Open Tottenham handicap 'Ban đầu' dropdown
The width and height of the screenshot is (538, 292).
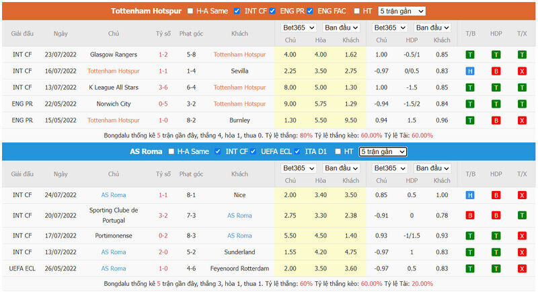coord(432,28)
